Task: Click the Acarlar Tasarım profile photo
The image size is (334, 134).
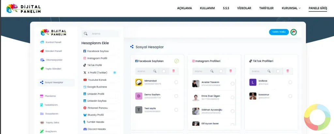Action: click(196, 84)
